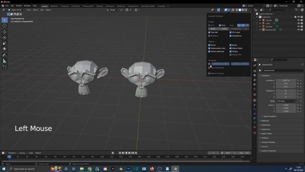Open the Tool properties tab

(x=254, y=65)
